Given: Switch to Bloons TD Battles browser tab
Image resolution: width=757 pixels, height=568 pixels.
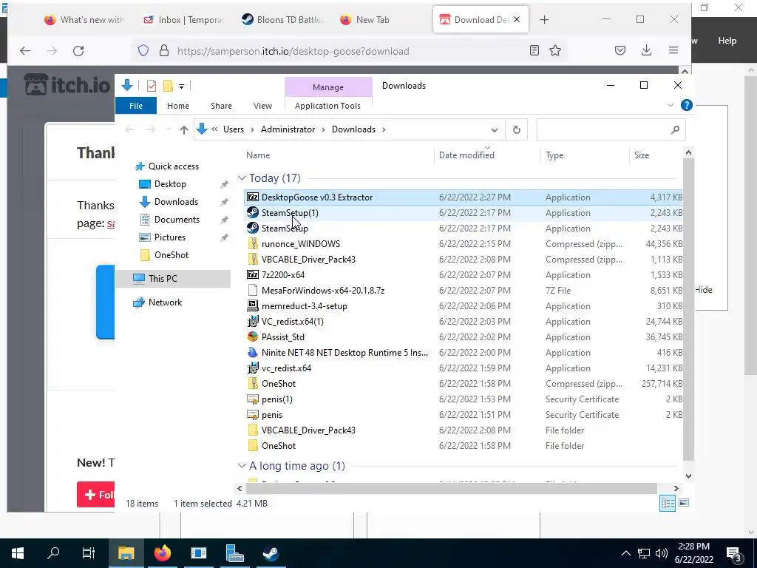Looking at the screenshot, I should pyautogui.click(x=282, y=20).
